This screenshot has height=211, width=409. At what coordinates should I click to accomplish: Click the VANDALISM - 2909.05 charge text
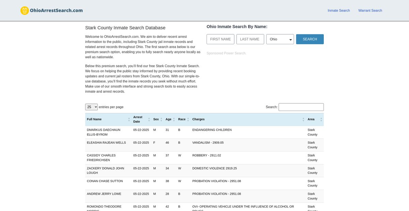(208, 143)
